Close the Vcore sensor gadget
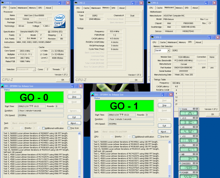 pos(197,109)
